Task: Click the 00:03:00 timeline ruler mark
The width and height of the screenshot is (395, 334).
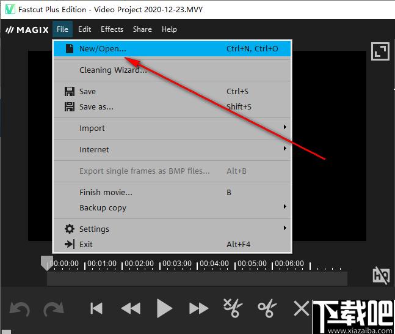Action: [x=177, y=264]
